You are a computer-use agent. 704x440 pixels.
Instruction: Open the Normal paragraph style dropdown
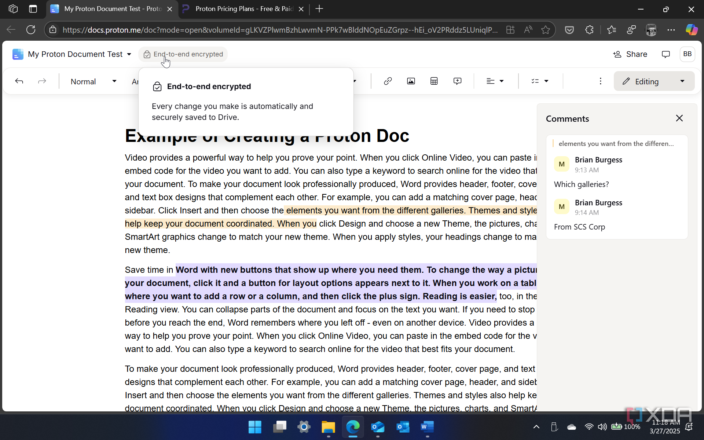[93, 81]
